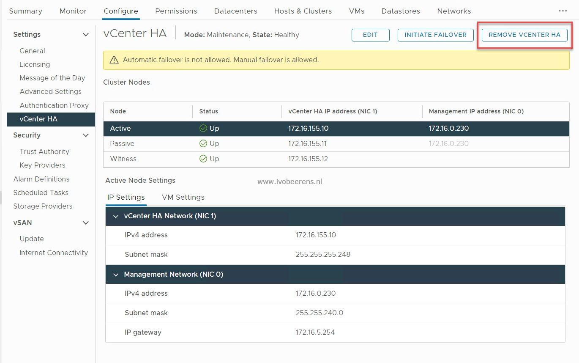Screen dimensions: 579x363
Task: Collapse the Security section in sidebar
Action: tap(86, 135)
